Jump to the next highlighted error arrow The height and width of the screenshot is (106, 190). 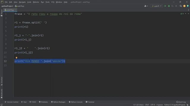pos(189,14)
